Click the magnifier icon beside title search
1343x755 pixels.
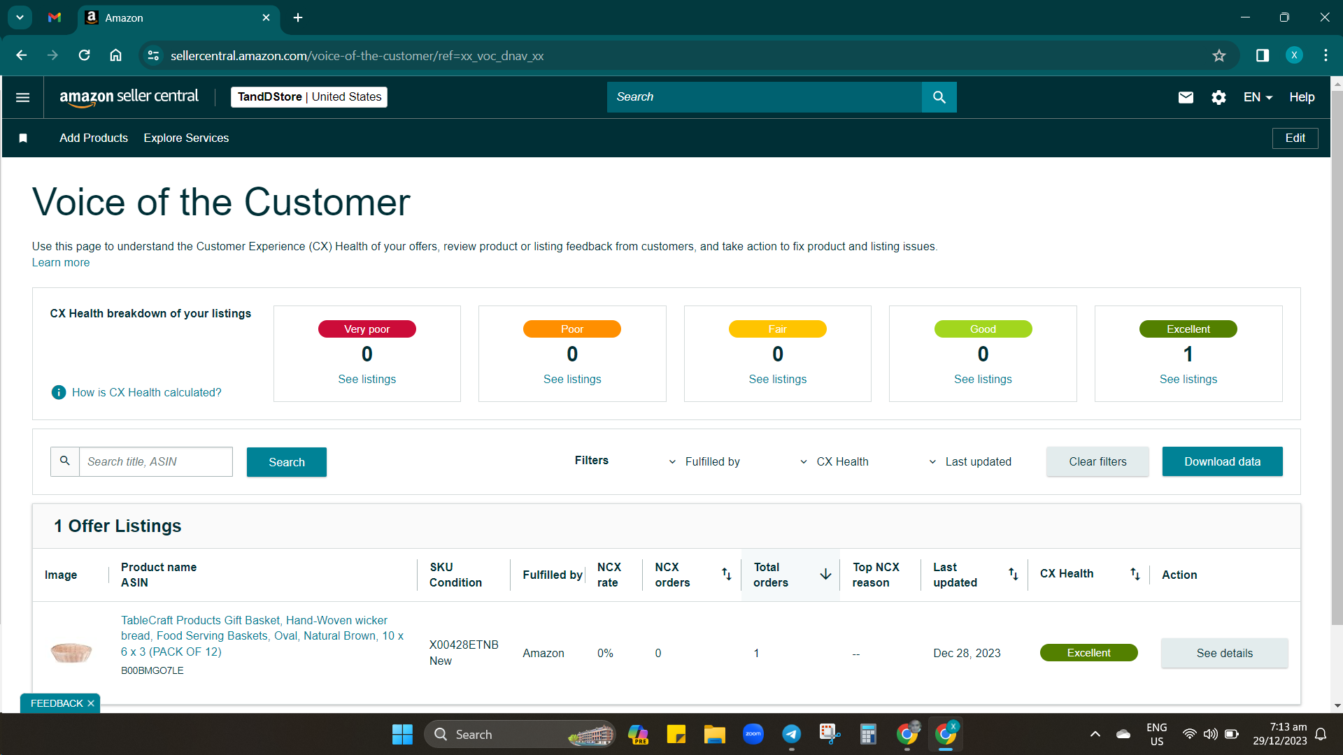pyautogui.click(x=65, y=461)
